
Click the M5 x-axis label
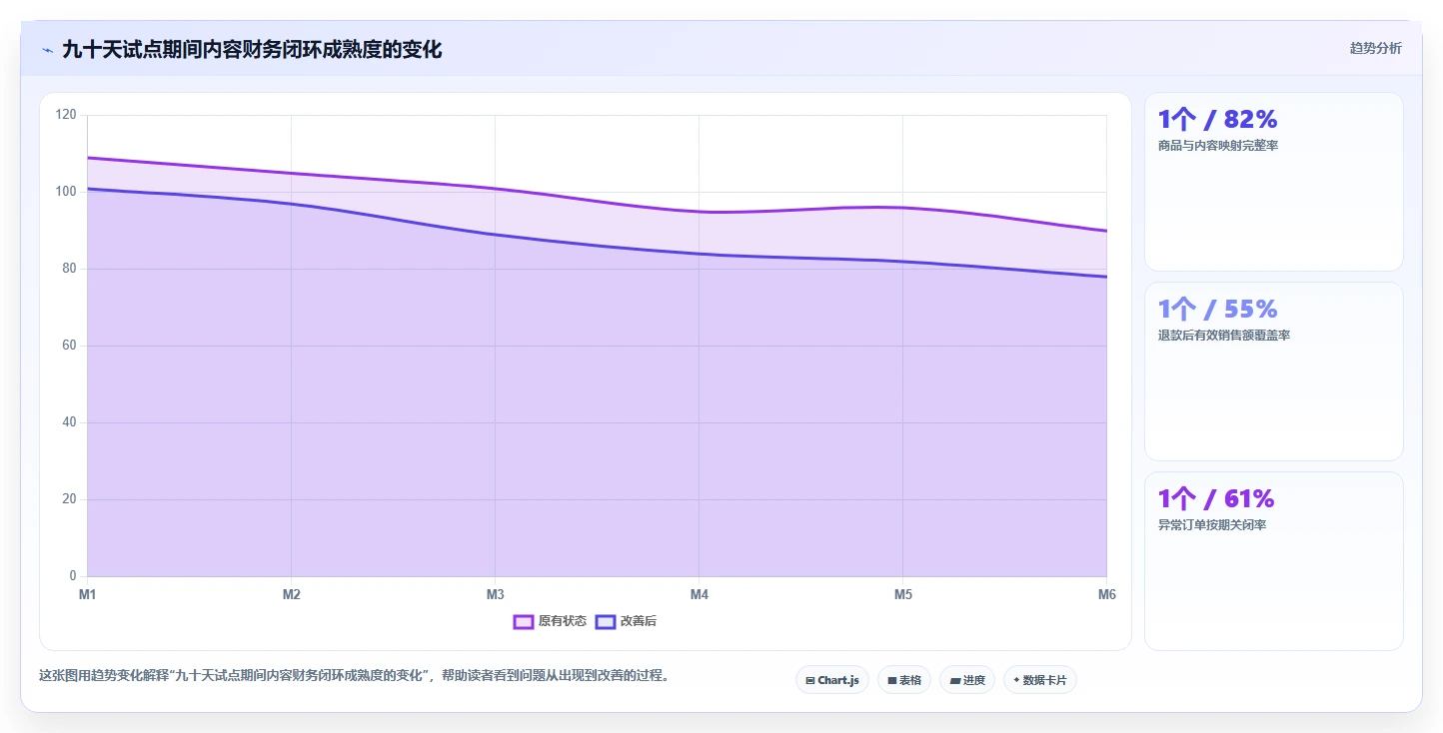(x=903, y=594)
